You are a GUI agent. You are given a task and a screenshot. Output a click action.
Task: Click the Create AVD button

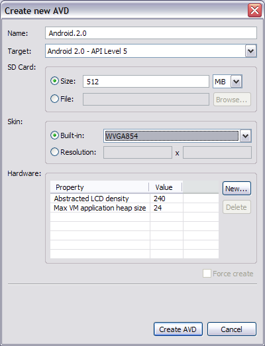(178, 329)
